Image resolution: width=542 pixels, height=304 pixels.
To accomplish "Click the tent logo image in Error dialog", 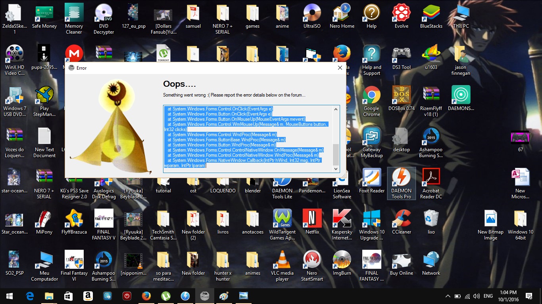I will tap(111, 126).
